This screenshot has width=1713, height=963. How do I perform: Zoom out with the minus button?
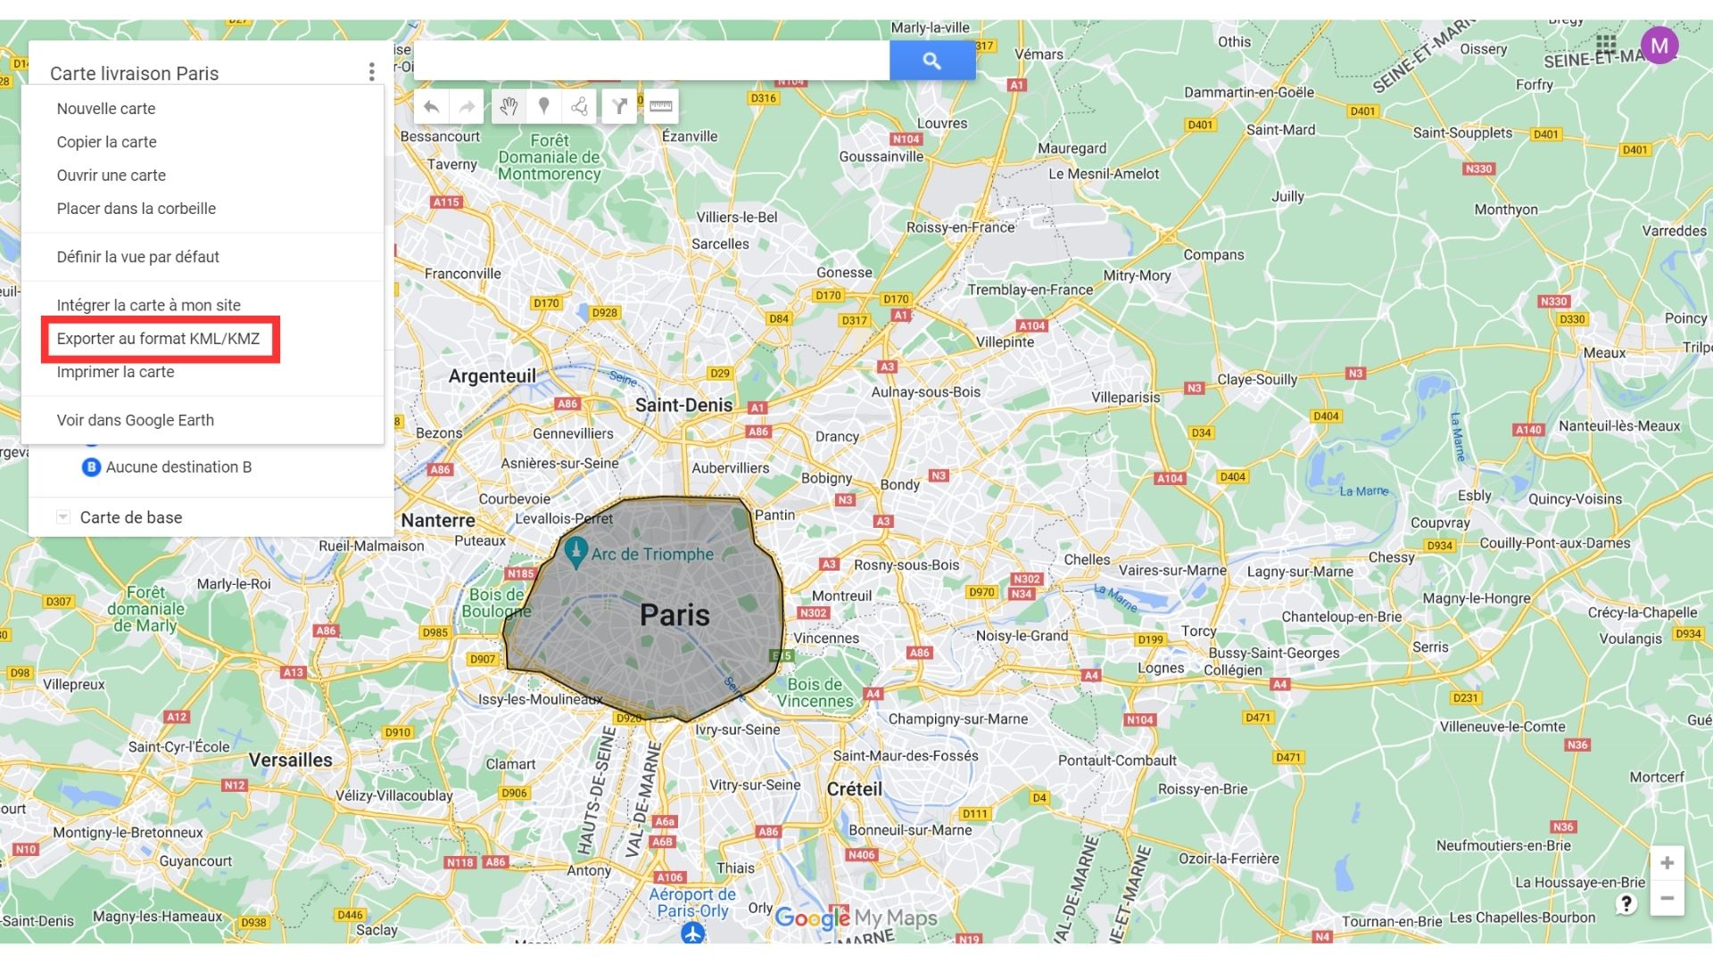tap(1667, 898)
